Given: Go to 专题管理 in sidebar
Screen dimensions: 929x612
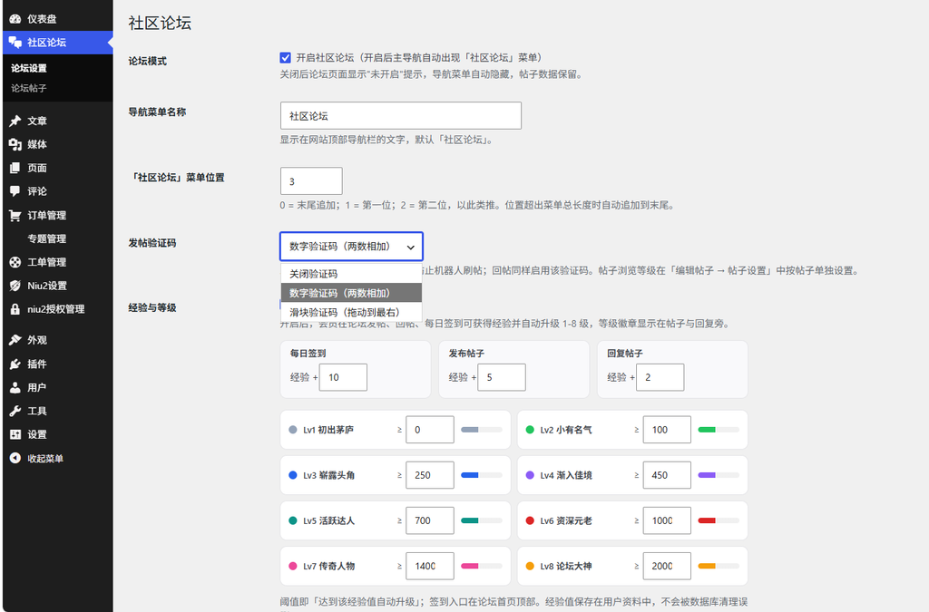Looking at the screenshot, I should tap(47, 238).
